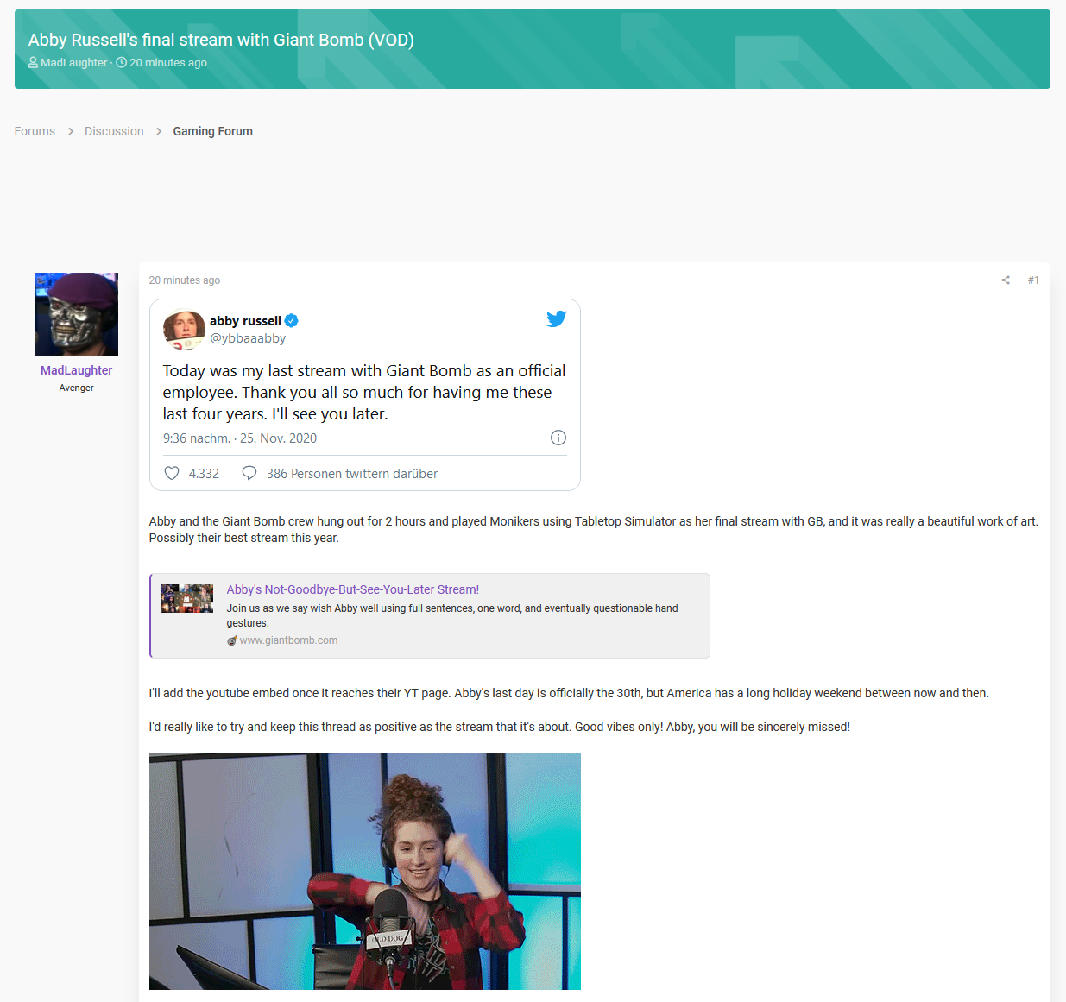Open the Discussion breadcrumb
Screen dimensions: 1066x1002
pyautogui.click(x=114, y=131)
